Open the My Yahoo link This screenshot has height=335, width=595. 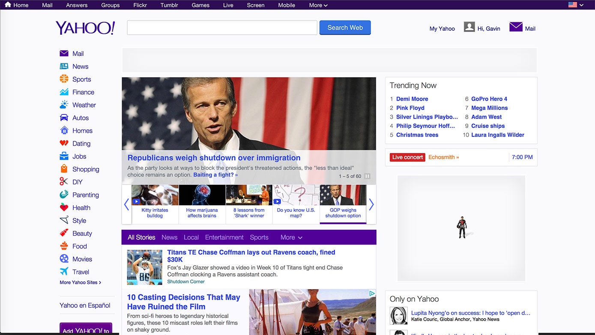tap(442, 29)
